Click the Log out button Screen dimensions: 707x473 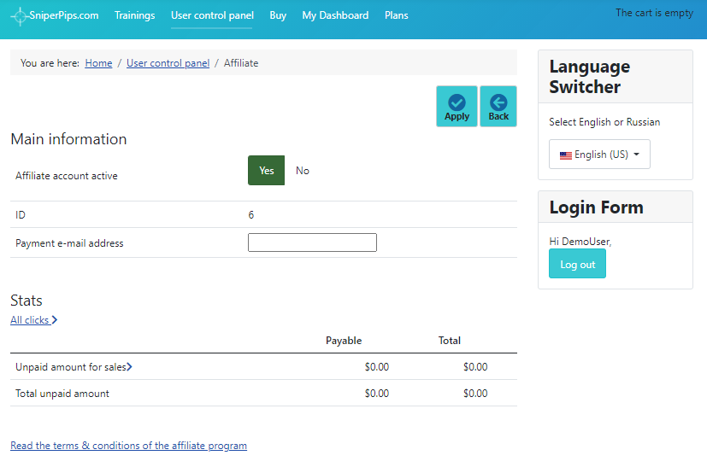(577, 265)
